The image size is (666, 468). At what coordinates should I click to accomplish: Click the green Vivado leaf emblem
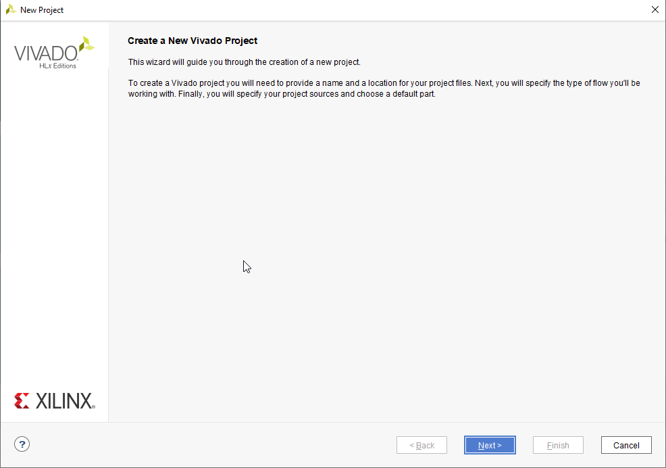pos(86,45)
